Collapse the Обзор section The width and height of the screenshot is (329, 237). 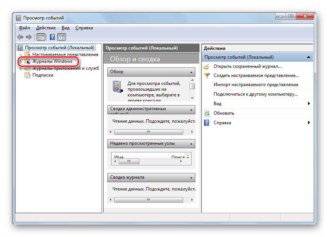pyautogui.click(x=192, y=72)
